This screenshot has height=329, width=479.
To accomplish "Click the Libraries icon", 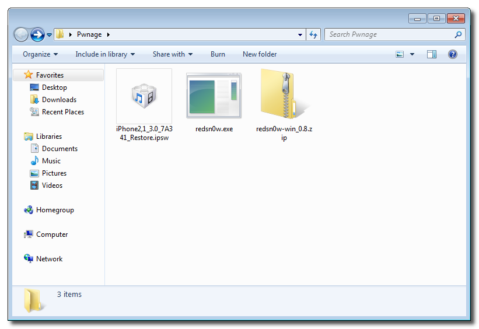I will tap(29, 136).
